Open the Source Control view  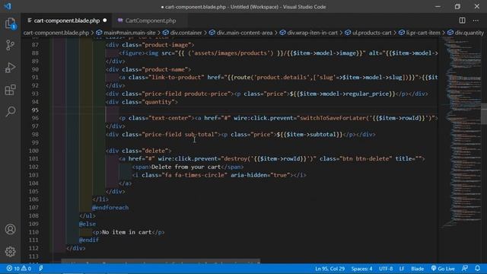[10, 46]
